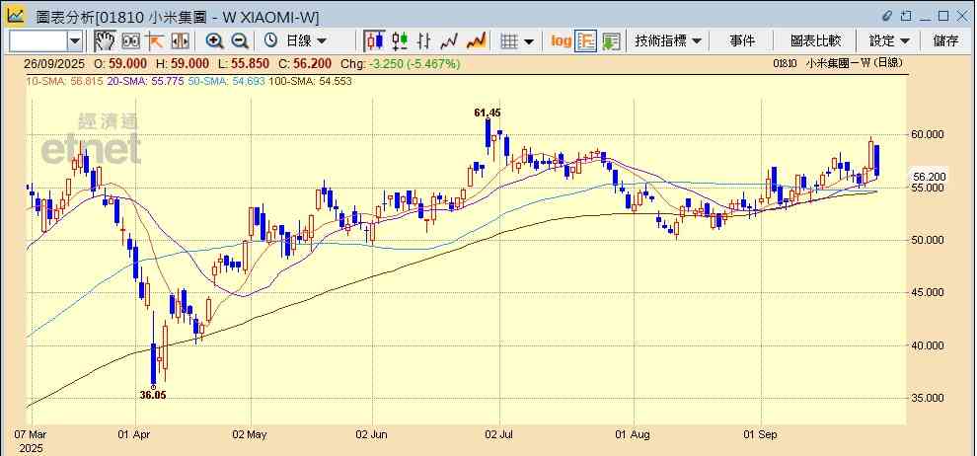Switch to candlestick chart type
Image resolution: width=977 pixels, height=456 pixels.
tap(374, 41)
